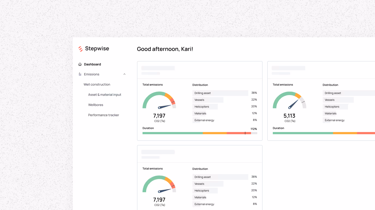Viewport: 375px width, 210px height.
Task: Open the Dashboard menu item
Action: pyautogui.click(x=92, y=64)
